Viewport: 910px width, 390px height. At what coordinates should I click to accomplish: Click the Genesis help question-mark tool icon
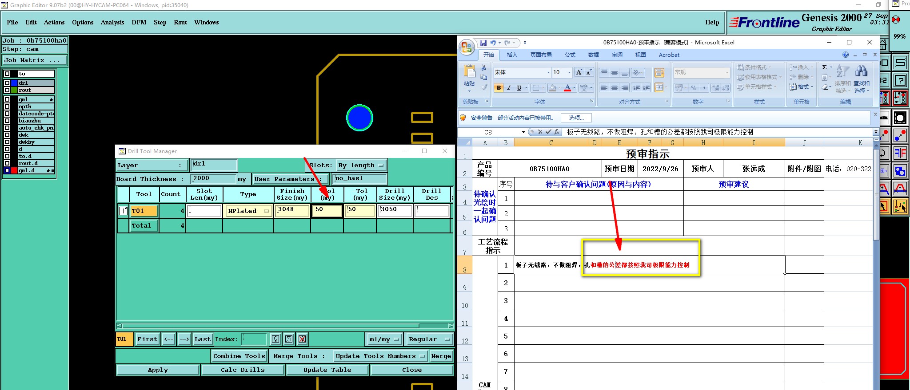(x=900, y=80)
